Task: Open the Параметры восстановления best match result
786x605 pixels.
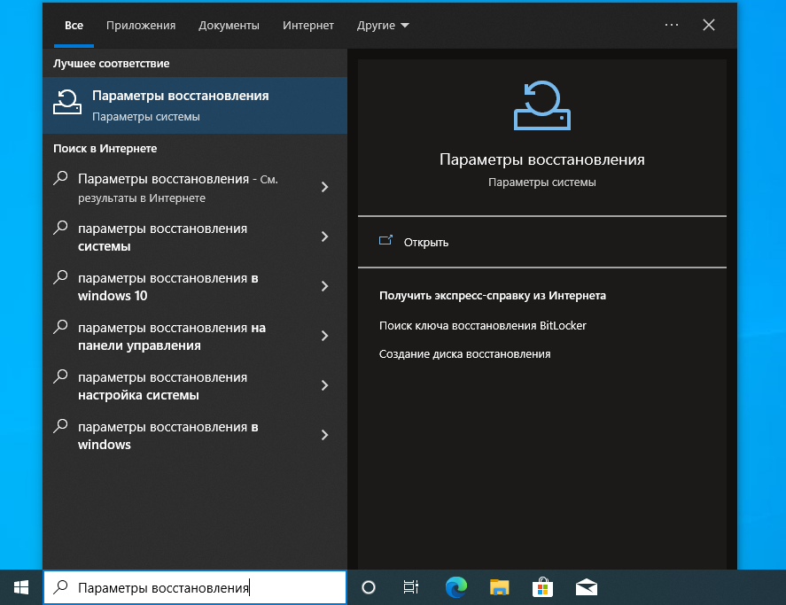Action: click(x=195, y=105)
